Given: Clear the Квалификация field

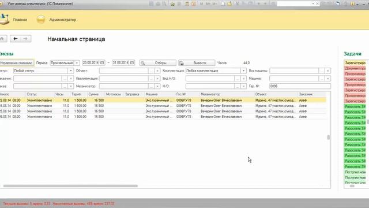Looking at the screenshot, I should click(x=157, y=79).
